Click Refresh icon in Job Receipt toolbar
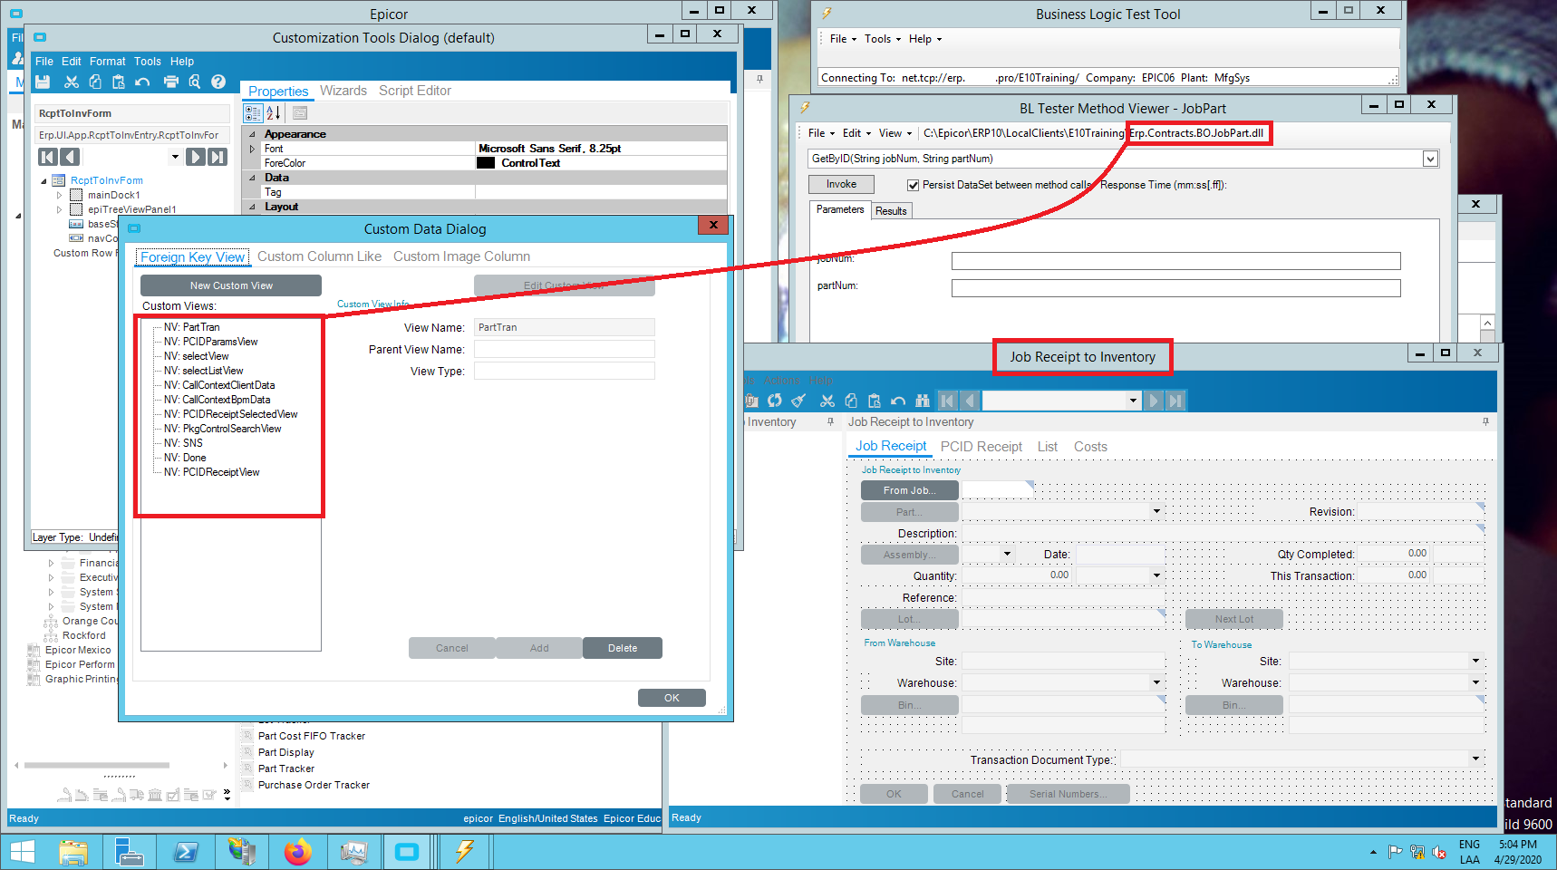 (774, 401)
